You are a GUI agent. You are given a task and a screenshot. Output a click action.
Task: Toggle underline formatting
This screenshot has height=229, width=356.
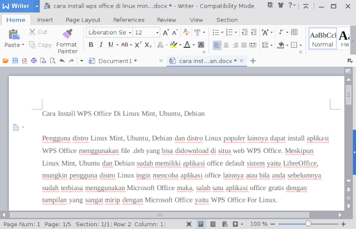(x=111, y=44)
